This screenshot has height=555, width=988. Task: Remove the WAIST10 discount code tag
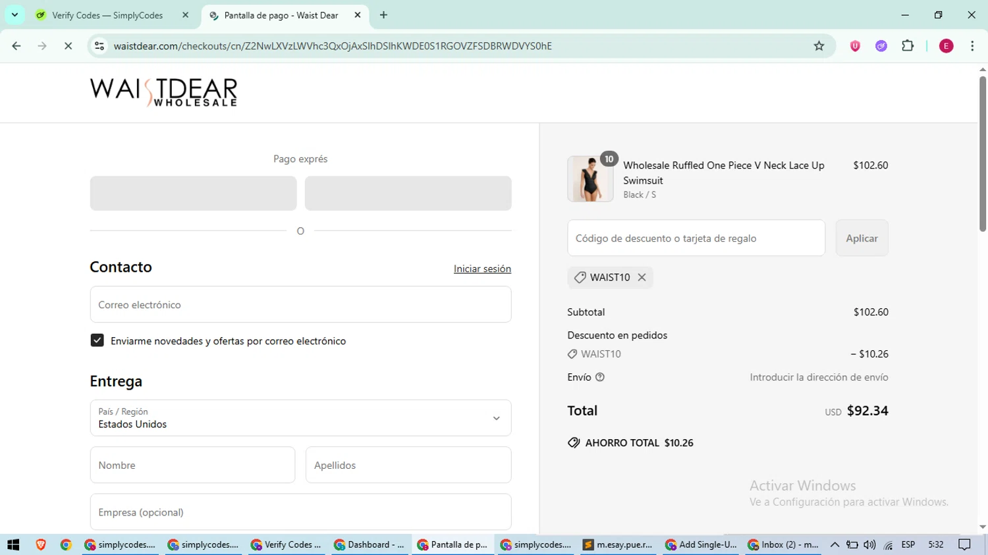(642, 277)
